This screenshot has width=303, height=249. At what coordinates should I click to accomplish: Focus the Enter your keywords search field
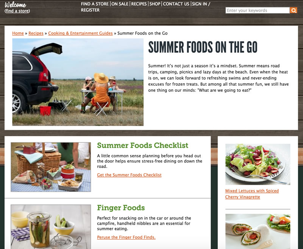point(258,10)
